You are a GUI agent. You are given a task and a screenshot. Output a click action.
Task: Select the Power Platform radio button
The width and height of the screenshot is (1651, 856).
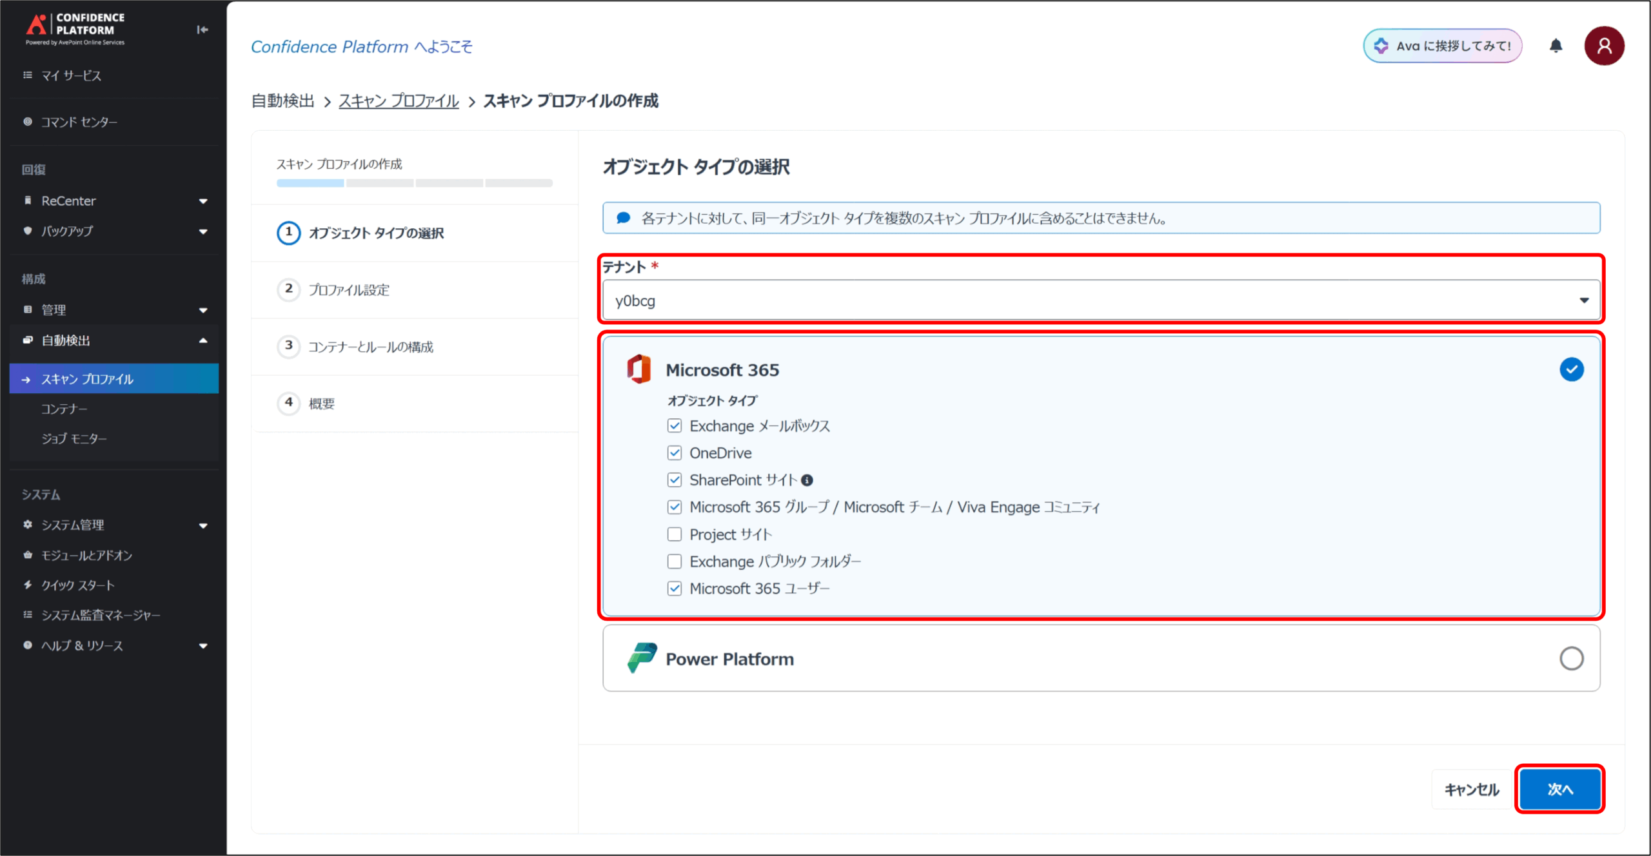pos(1571,658)
